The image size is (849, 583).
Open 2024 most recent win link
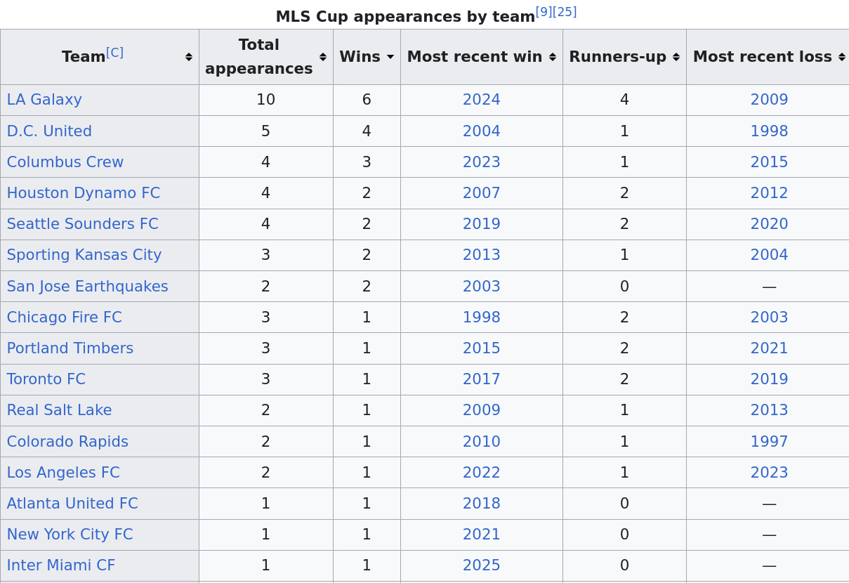(481, 100)
